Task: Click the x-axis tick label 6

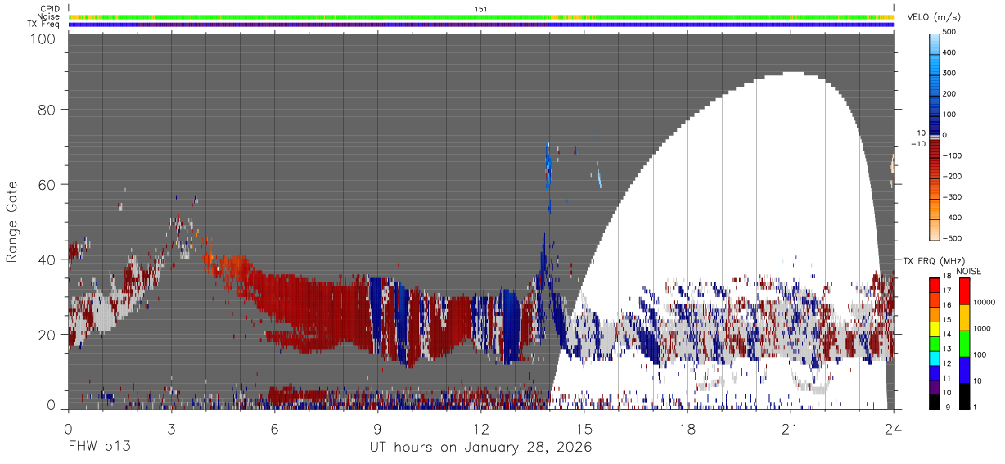Action: 274,429
